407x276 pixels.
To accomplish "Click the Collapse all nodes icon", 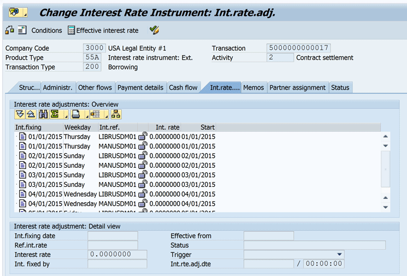I will pyautogui.click(x=31, y=114).
